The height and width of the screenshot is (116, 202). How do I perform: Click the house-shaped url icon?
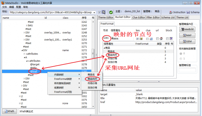pyautogui.click(x=161, y=39)
